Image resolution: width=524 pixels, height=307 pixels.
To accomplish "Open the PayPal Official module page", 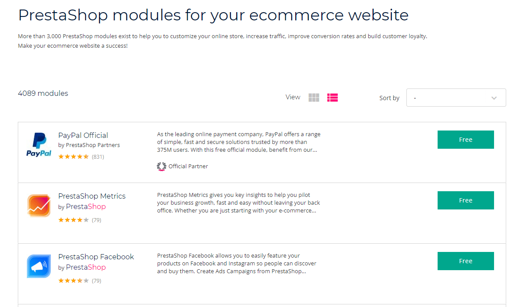I will [82, 135].
